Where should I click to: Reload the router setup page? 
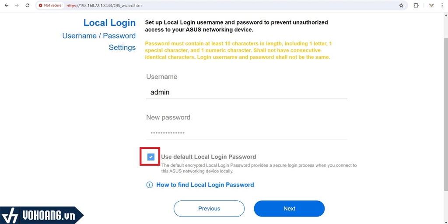tap(28, 6)
